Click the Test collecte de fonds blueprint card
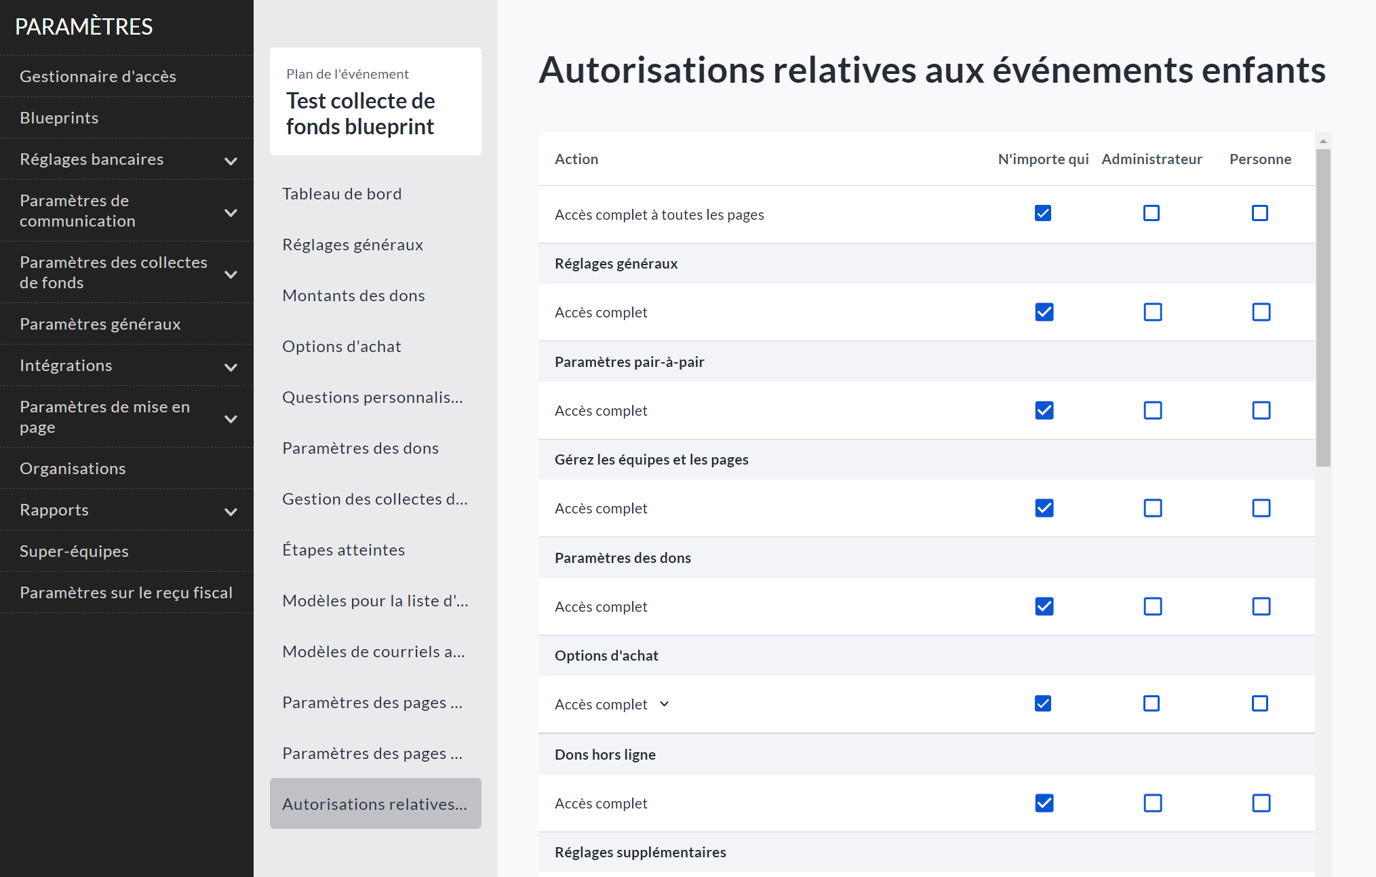Screen dimensions: 1376x877 click(375, 102)
